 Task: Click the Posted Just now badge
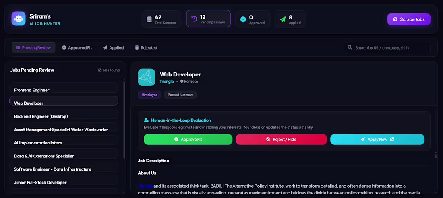click(180, 95)
